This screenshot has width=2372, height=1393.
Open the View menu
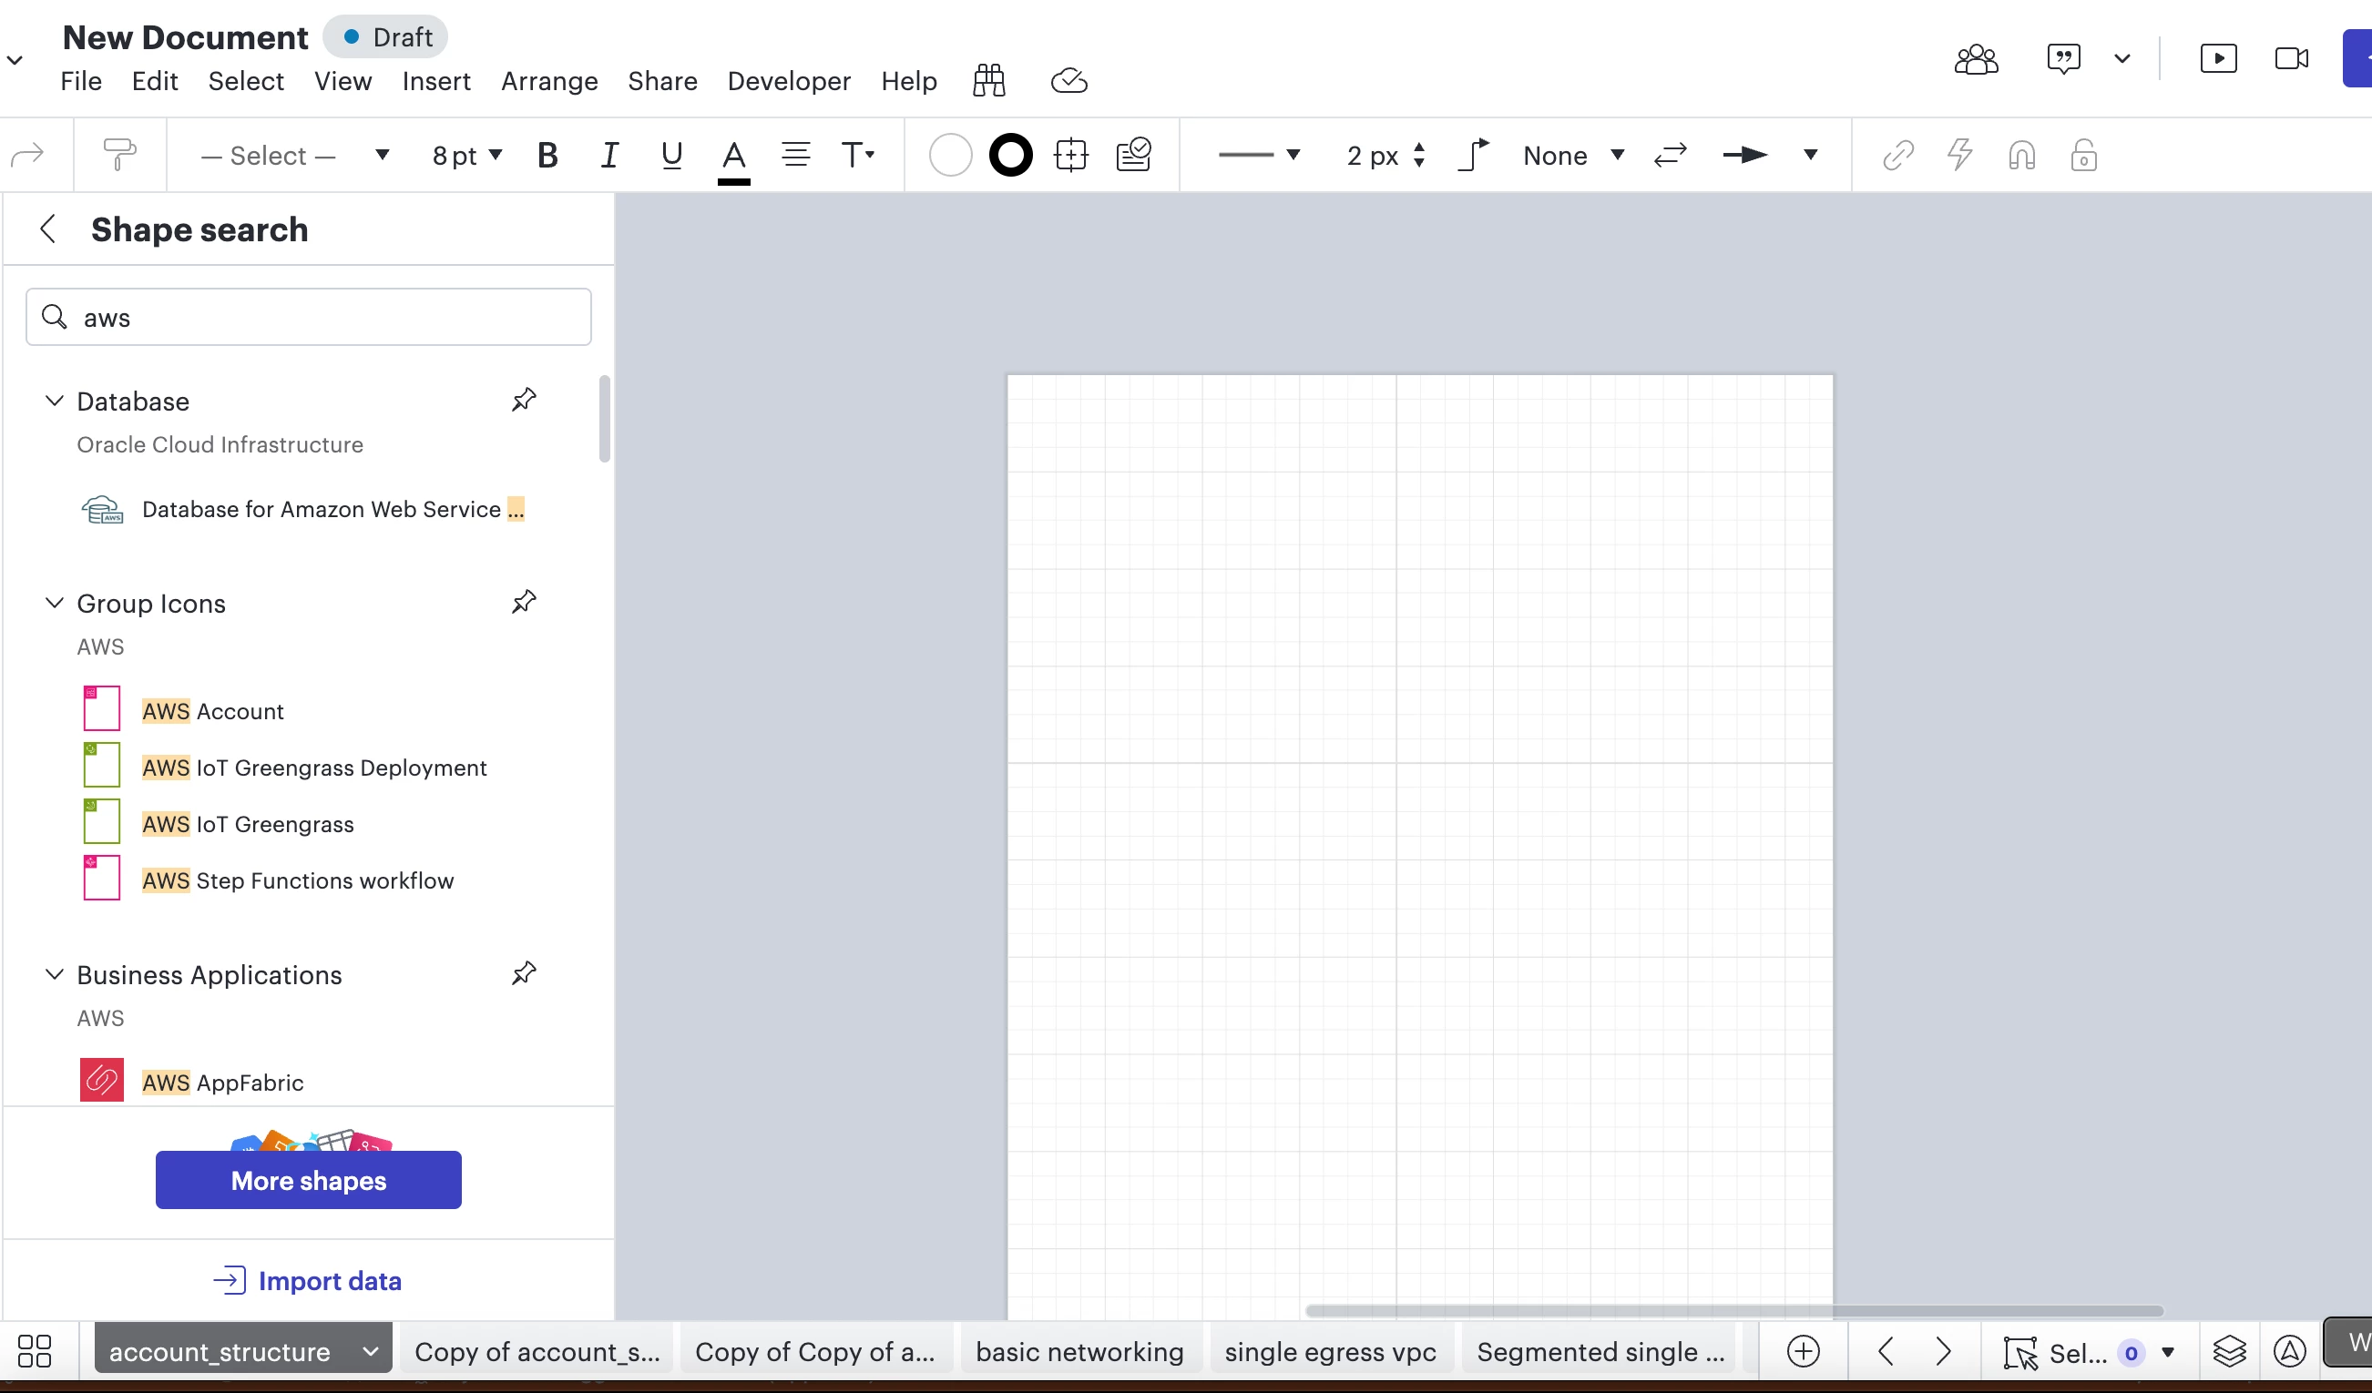tap(343, 81)
